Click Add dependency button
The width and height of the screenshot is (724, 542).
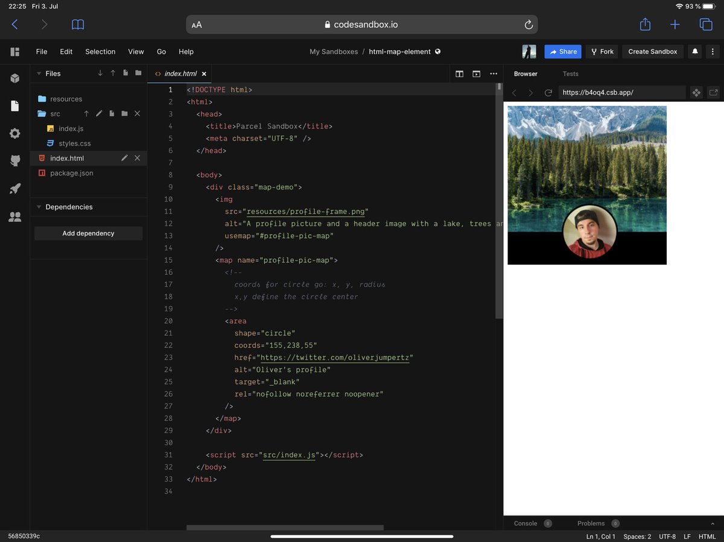pos(89,233)
